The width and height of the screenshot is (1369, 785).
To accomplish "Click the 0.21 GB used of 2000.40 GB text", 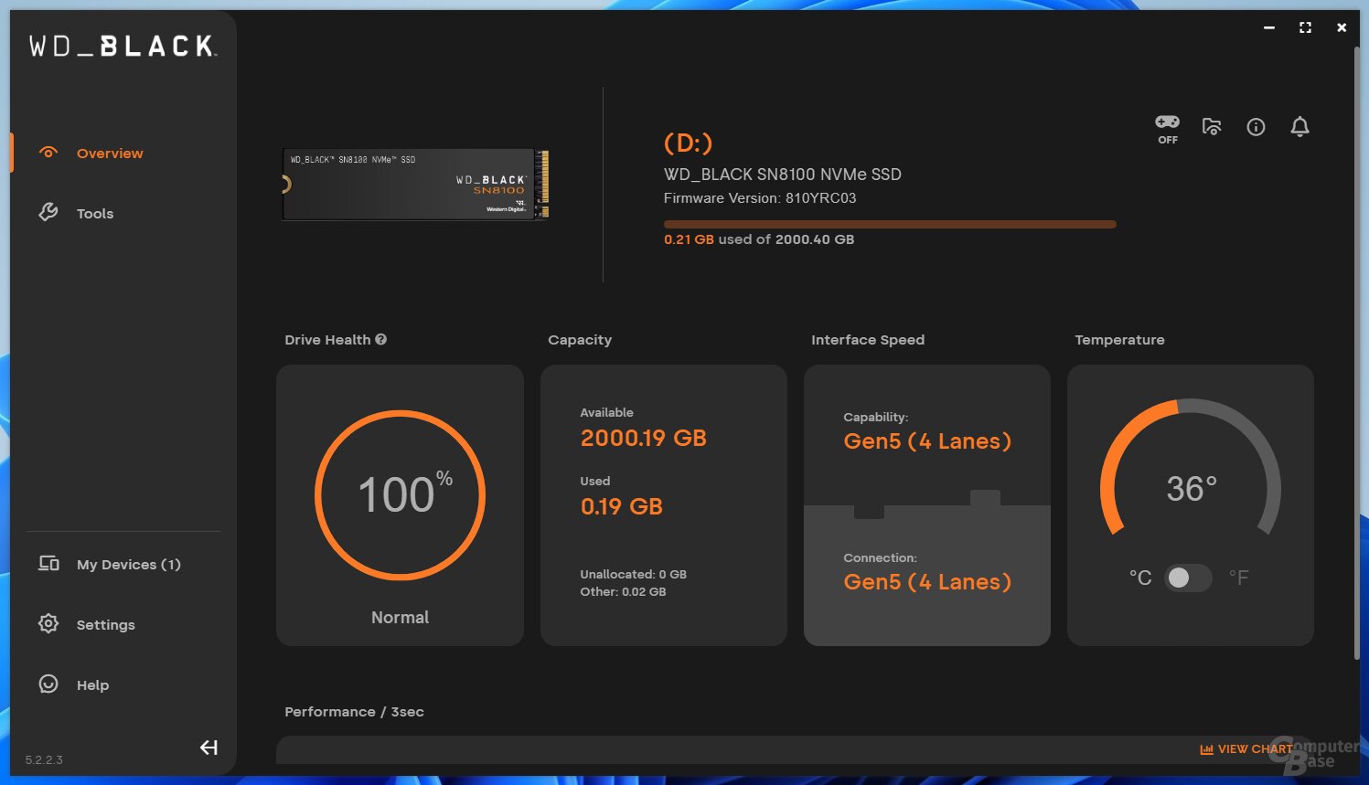I will pos(759,239).
